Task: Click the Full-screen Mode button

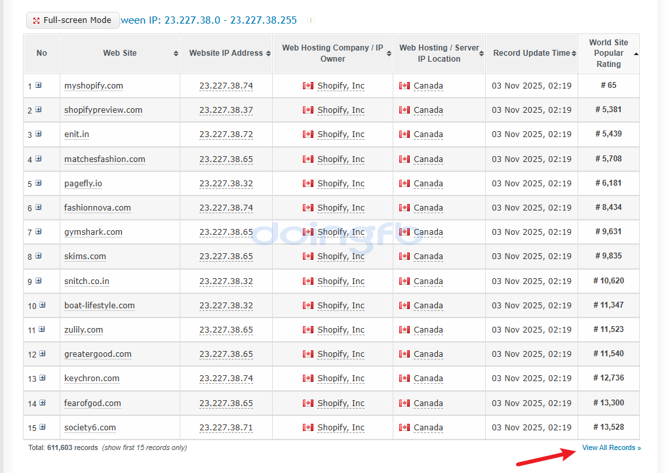Action: click(x=73, y=20)
